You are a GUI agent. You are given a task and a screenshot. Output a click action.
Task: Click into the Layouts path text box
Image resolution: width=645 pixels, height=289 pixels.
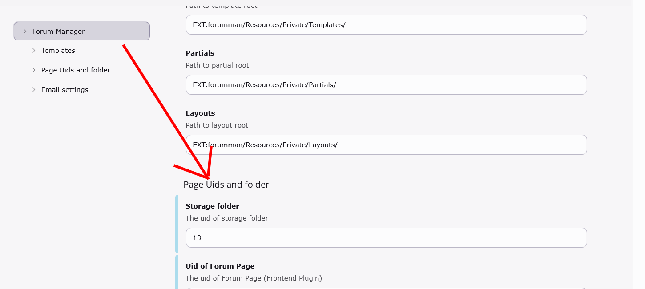tap(386, 145)
